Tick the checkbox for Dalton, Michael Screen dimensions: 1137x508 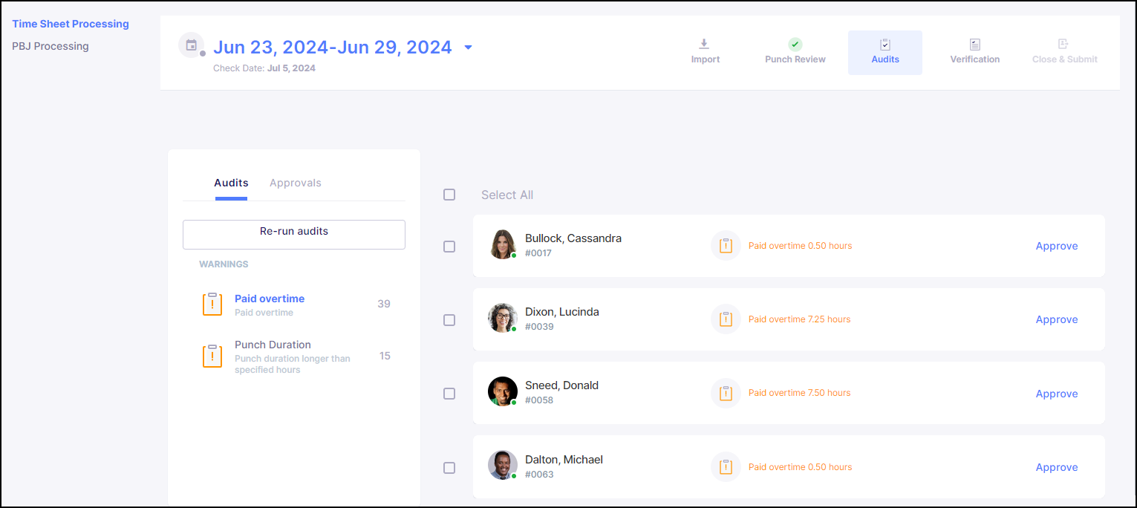[449, 468]
